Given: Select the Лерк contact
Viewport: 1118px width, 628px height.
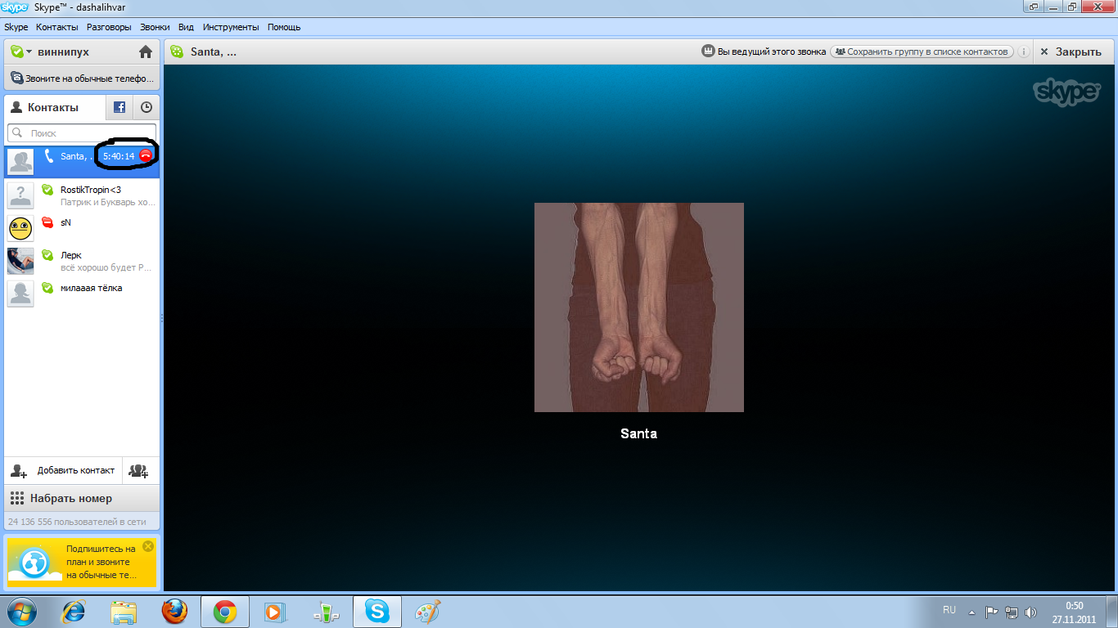Looking at the screenshot, I should click(82, 260).
